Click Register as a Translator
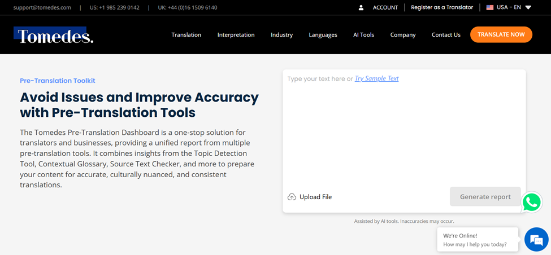Viewport: 551px width, 255px height. click(442, 7)
